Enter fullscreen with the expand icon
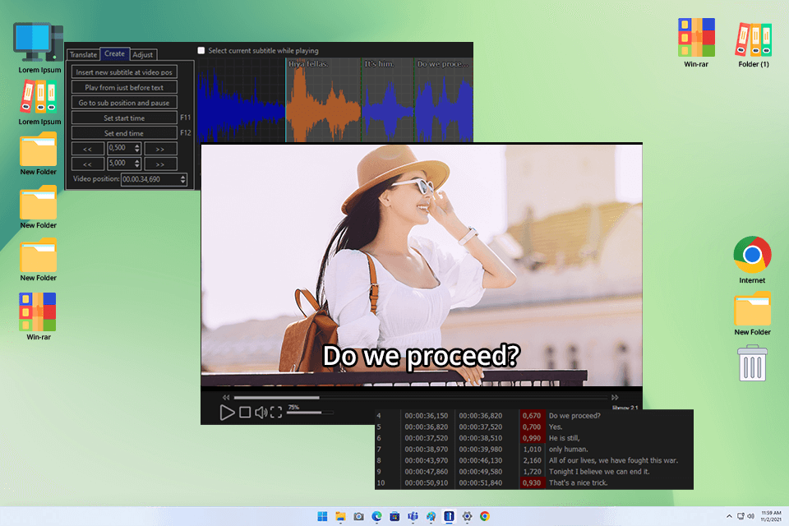Screen dimensions: 789x526 click(x=275, y=412)
